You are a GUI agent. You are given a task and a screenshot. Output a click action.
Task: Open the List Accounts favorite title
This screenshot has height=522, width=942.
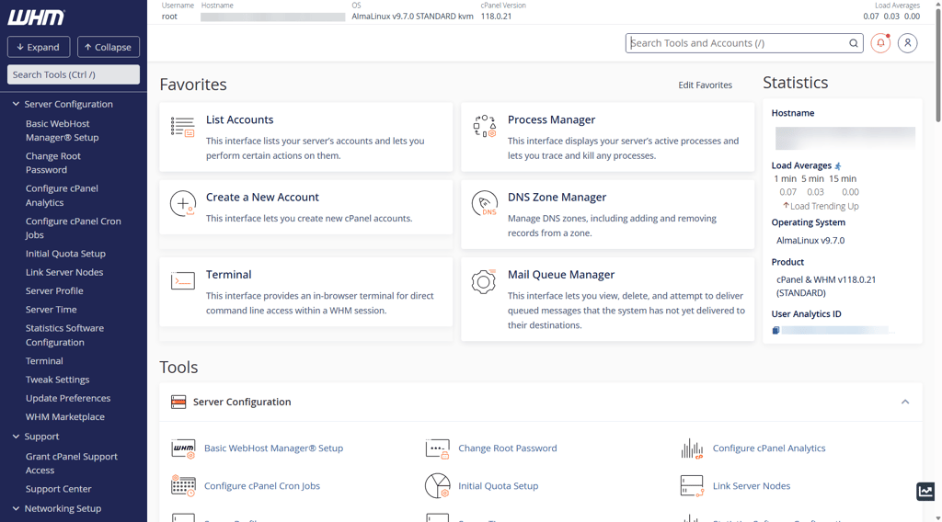coord(240,120)
